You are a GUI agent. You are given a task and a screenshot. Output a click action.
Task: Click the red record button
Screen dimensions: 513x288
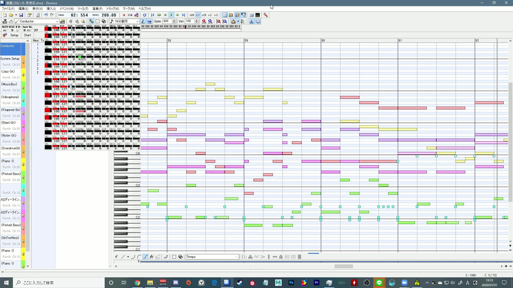point(123,15)
